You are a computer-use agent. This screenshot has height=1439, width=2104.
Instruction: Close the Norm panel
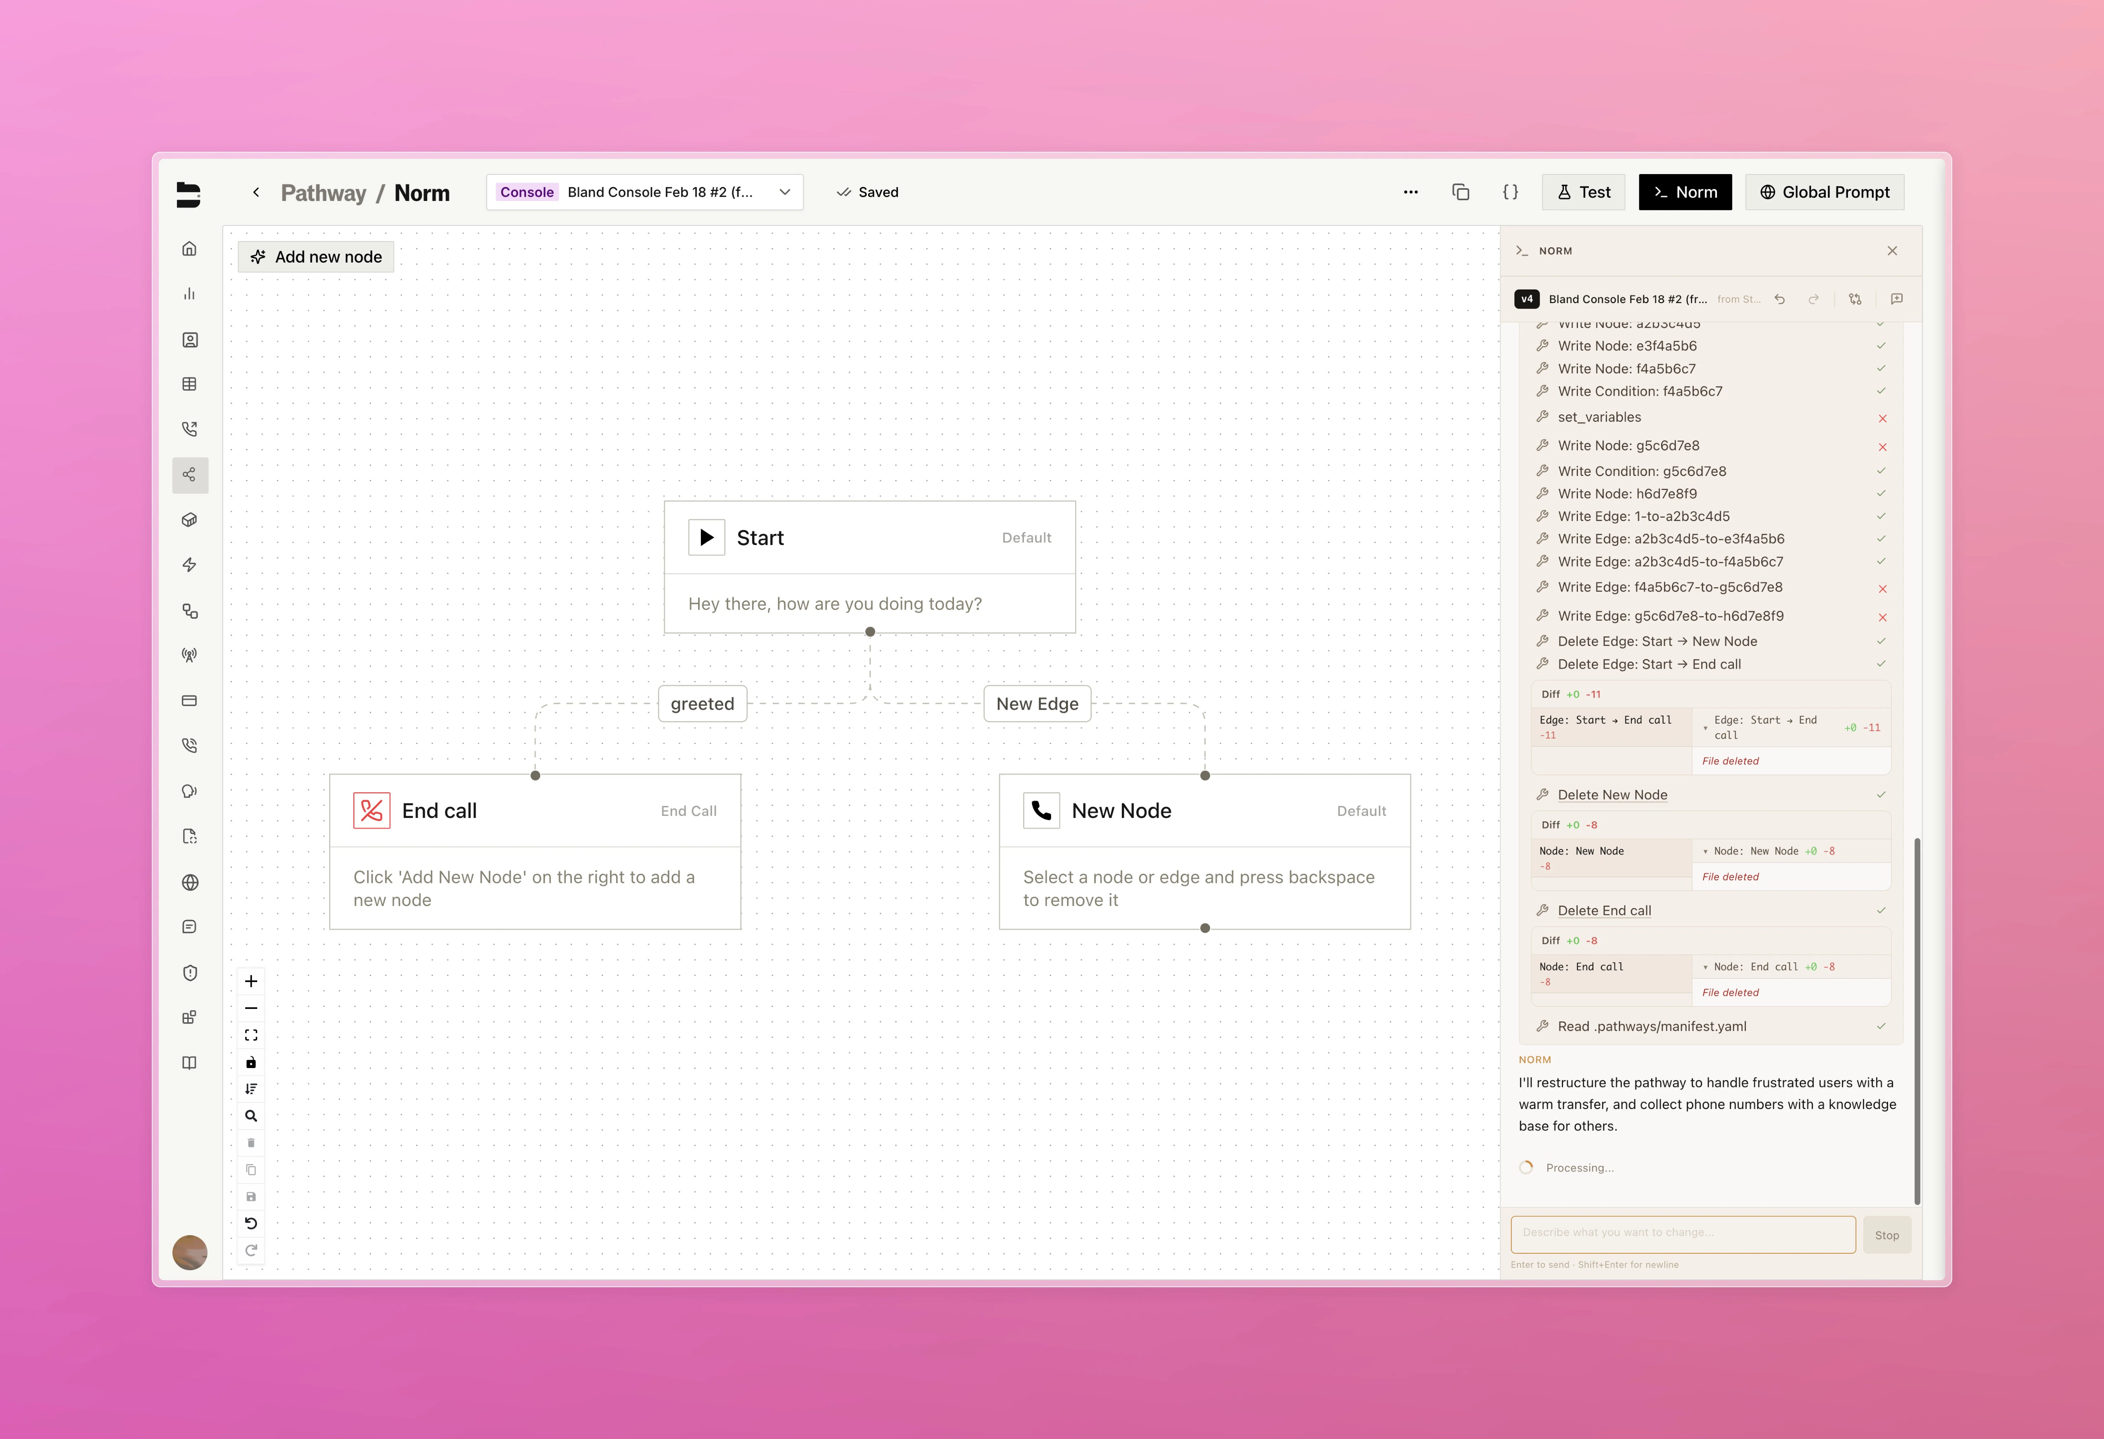tap(1892, 251)
